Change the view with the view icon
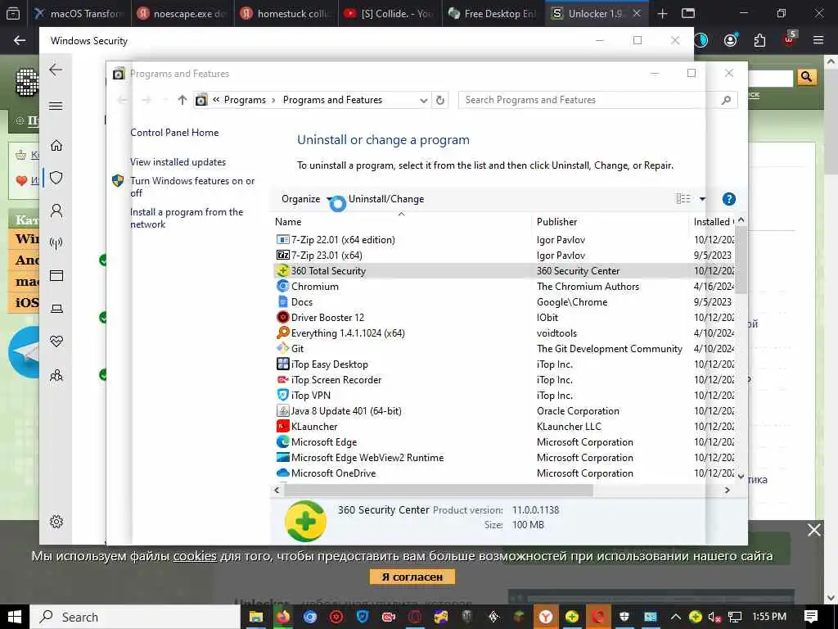838x629 pixels. point(683,199)
